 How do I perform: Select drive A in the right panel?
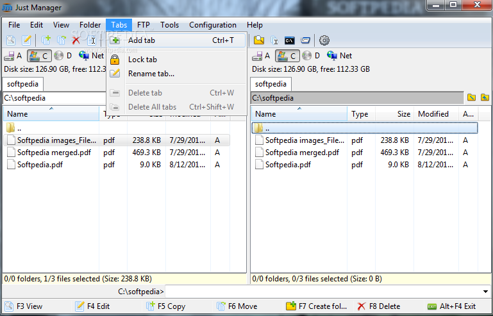pyautogui.click(x=262, y=56)
